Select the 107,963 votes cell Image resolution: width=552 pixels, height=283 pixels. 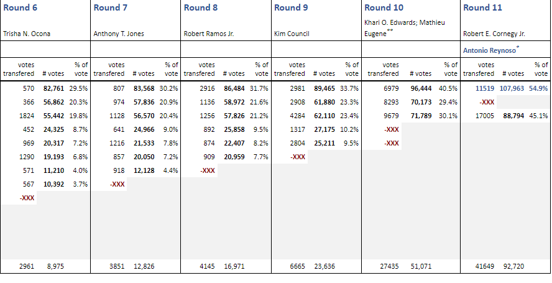[512, 88]
